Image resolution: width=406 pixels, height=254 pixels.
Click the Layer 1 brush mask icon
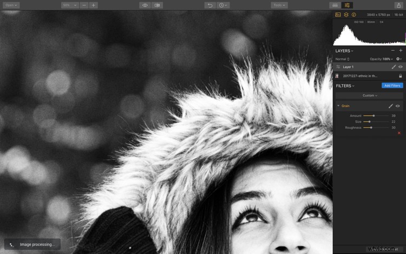394,67
